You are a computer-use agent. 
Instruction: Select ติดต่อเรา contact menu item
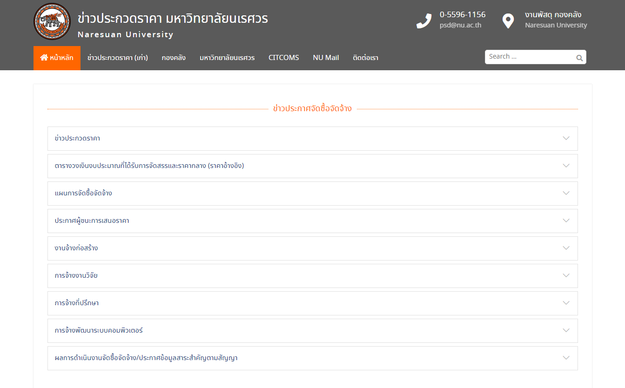pyautogui.click(x=365, y=58)
